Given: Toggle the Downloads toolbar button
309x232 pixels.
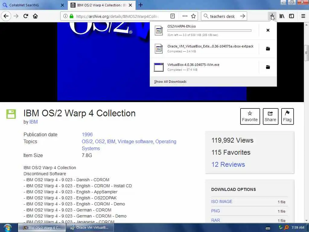Looking at the screenshot, I should coord(272,16).
